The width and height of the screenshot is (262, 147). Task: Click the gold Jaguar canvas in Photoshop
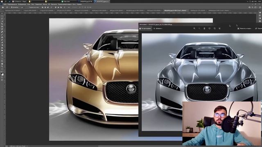[94, 79]
